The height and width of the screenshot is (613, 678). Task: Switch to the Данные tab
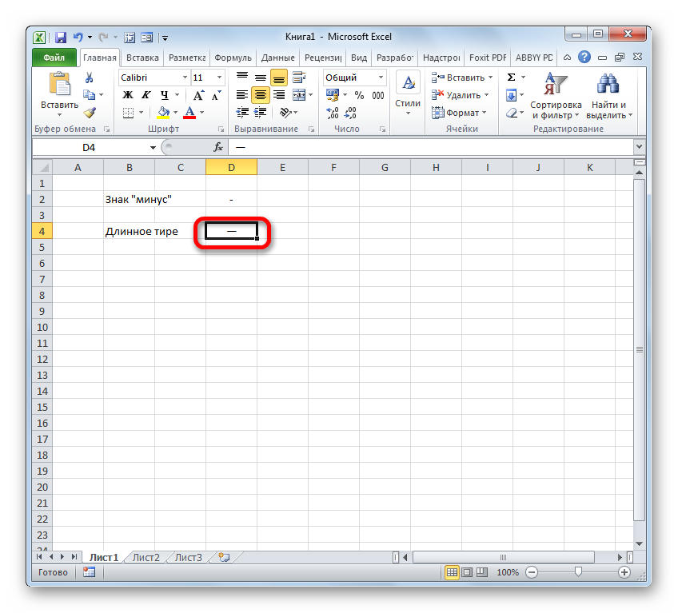(278, 58)
